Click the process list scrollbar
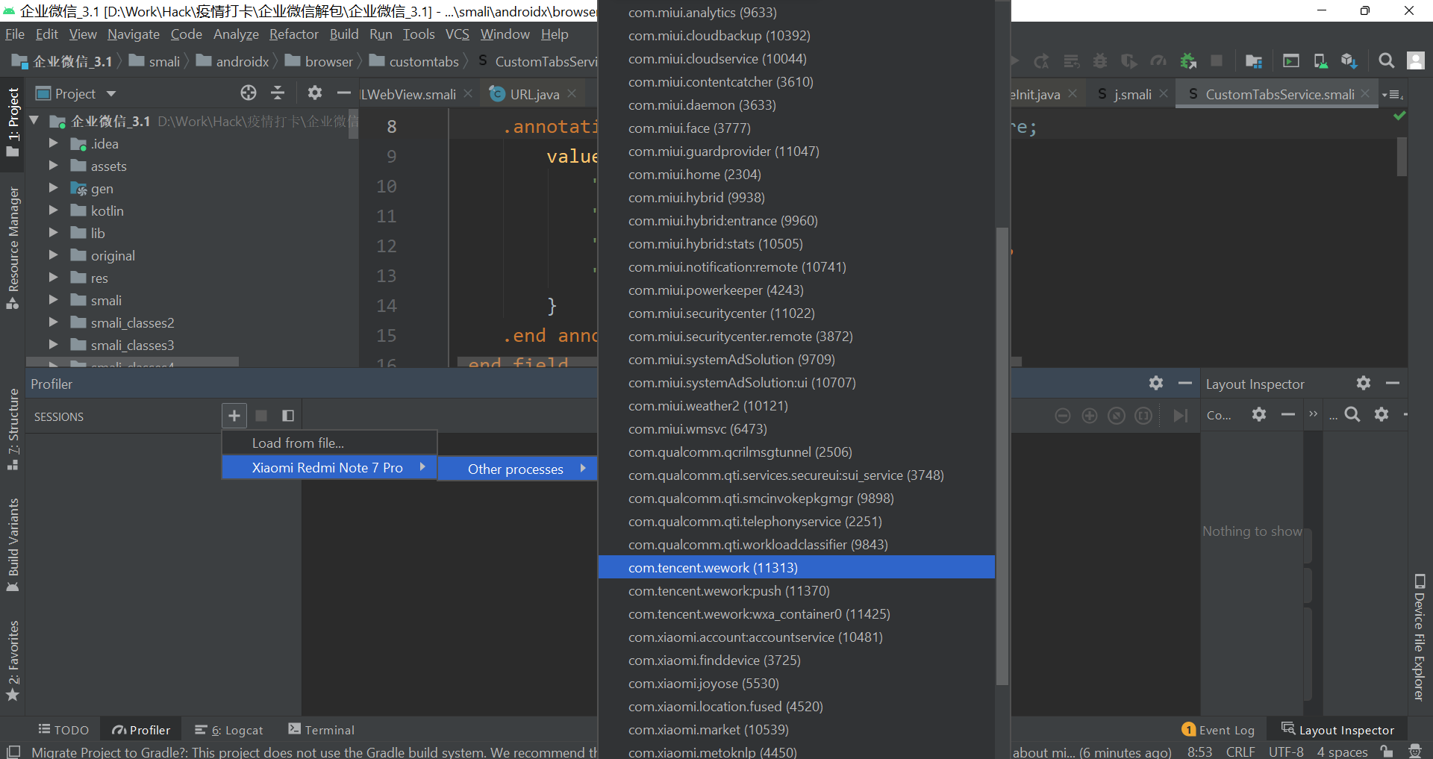The image size is (1433, 759). coord(1002,456)
